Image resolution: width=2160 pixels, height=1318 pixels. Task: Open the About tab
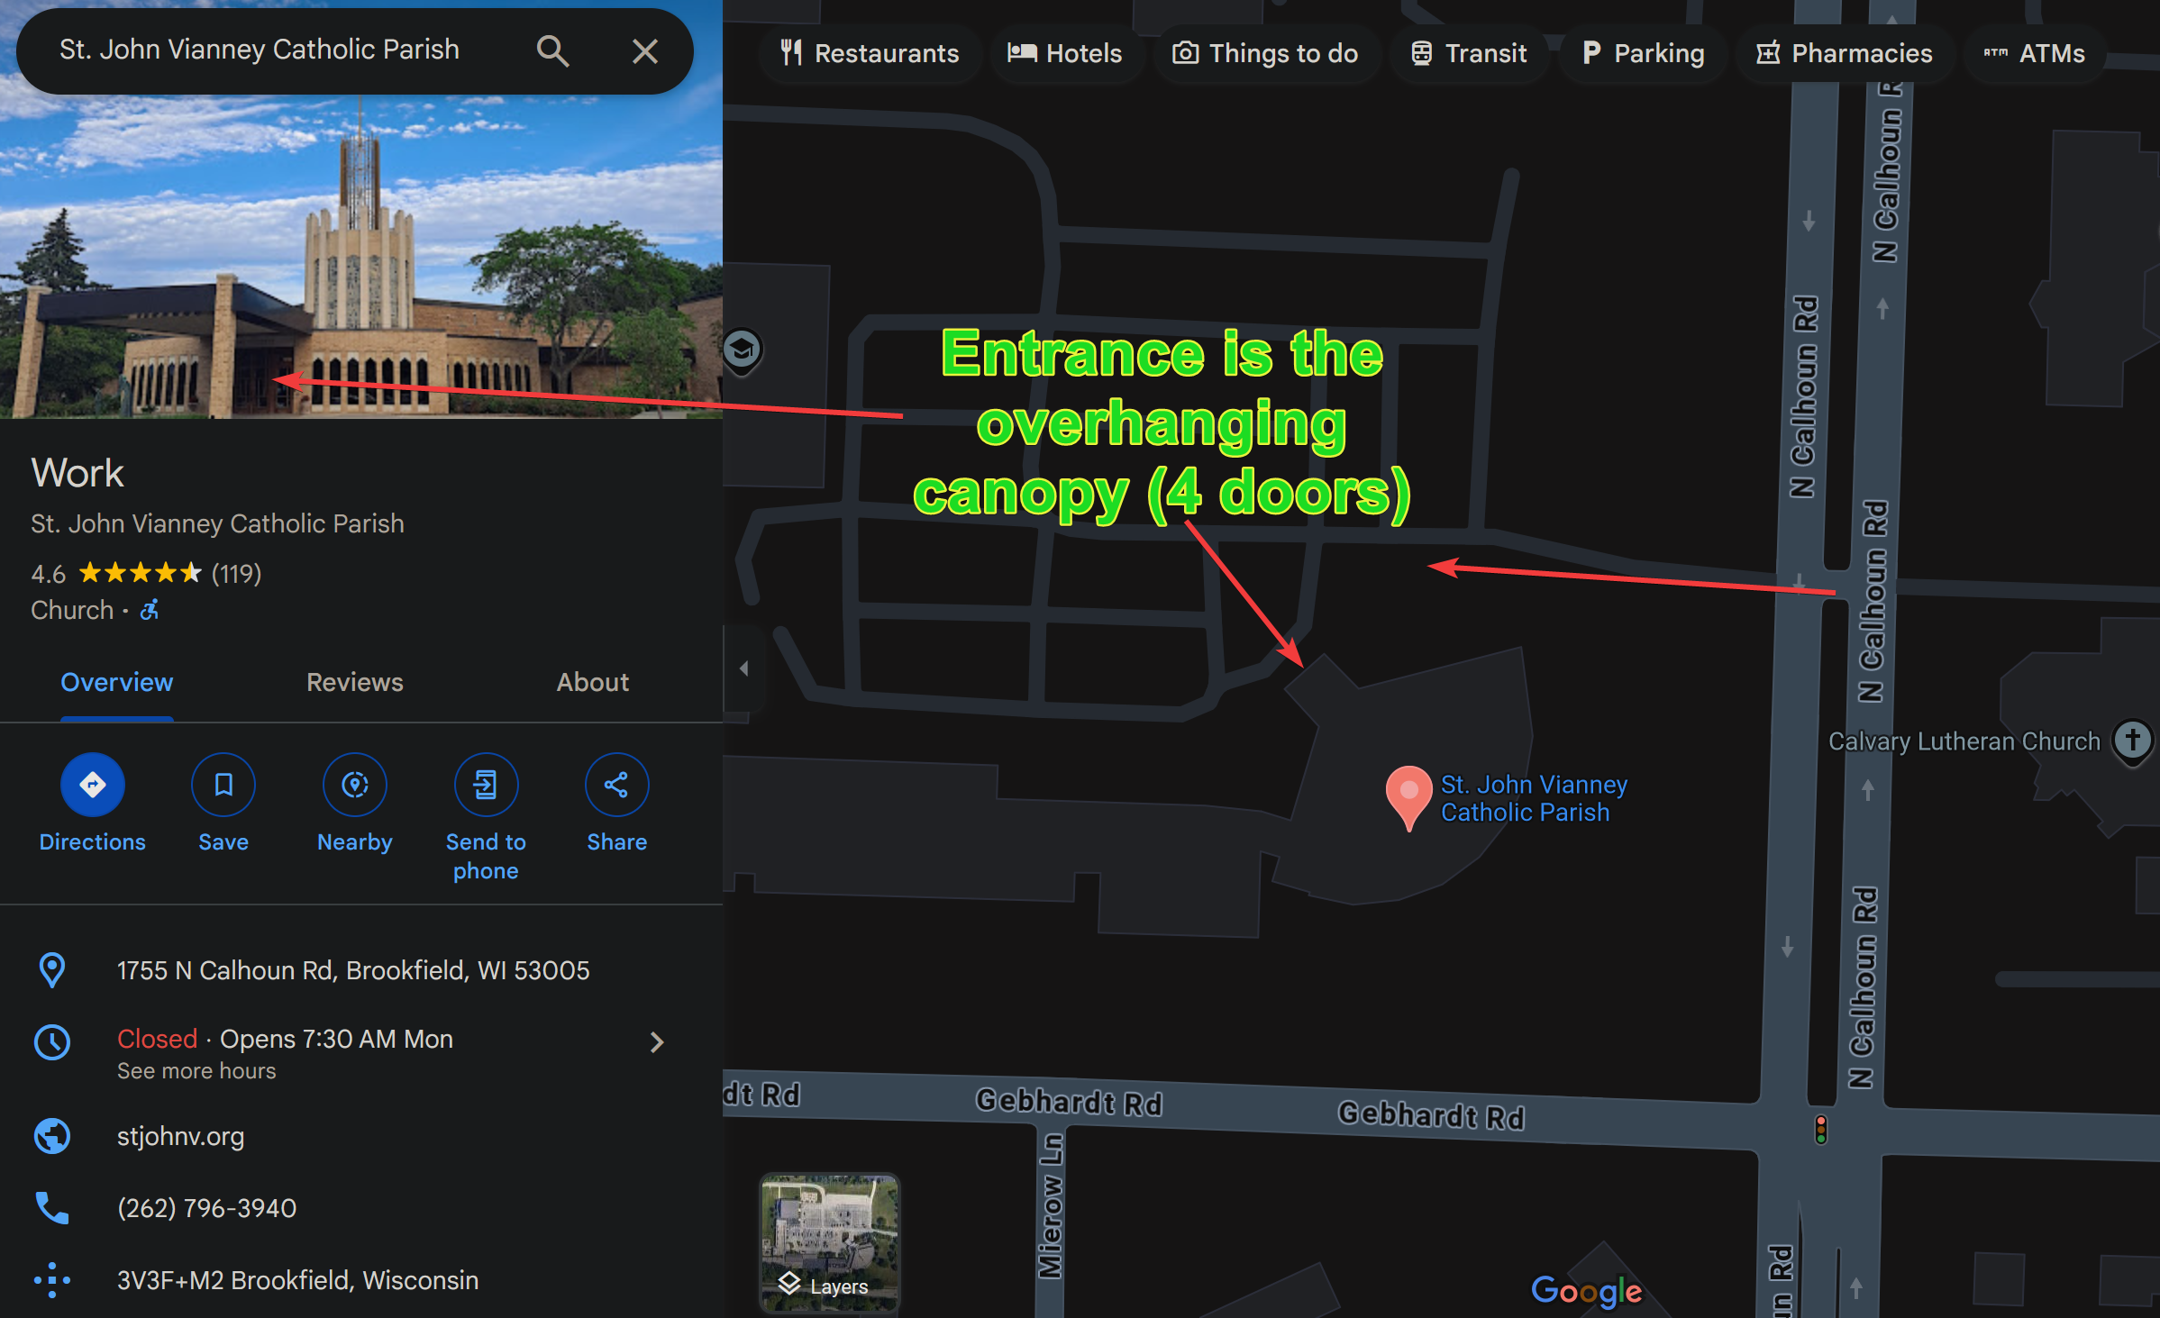pos(592,682)
